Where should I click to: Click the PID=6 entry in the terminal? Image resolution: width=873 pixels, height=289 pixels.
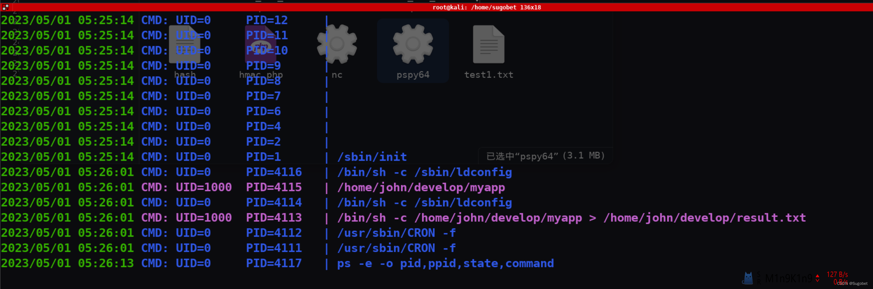263,111
